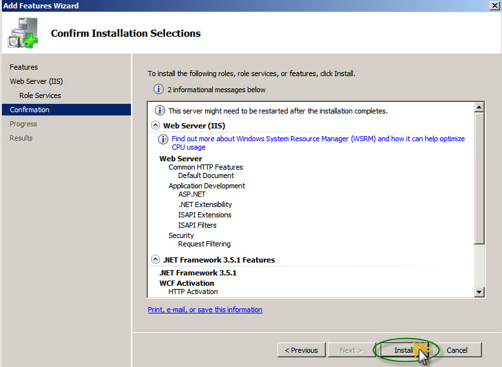The height and width of the screenshot is (367, 502).
Task: Close the Add Features Wizard window
Action: (x=495, y=5)
